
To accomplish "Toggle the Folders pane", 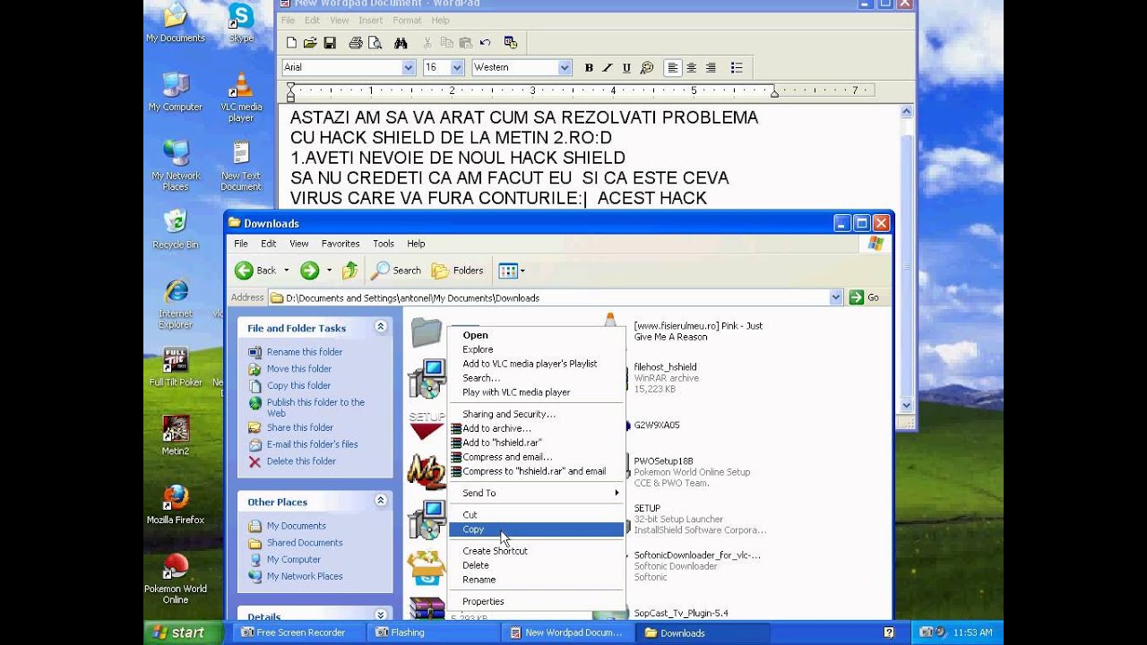I will tap(457, 271).
